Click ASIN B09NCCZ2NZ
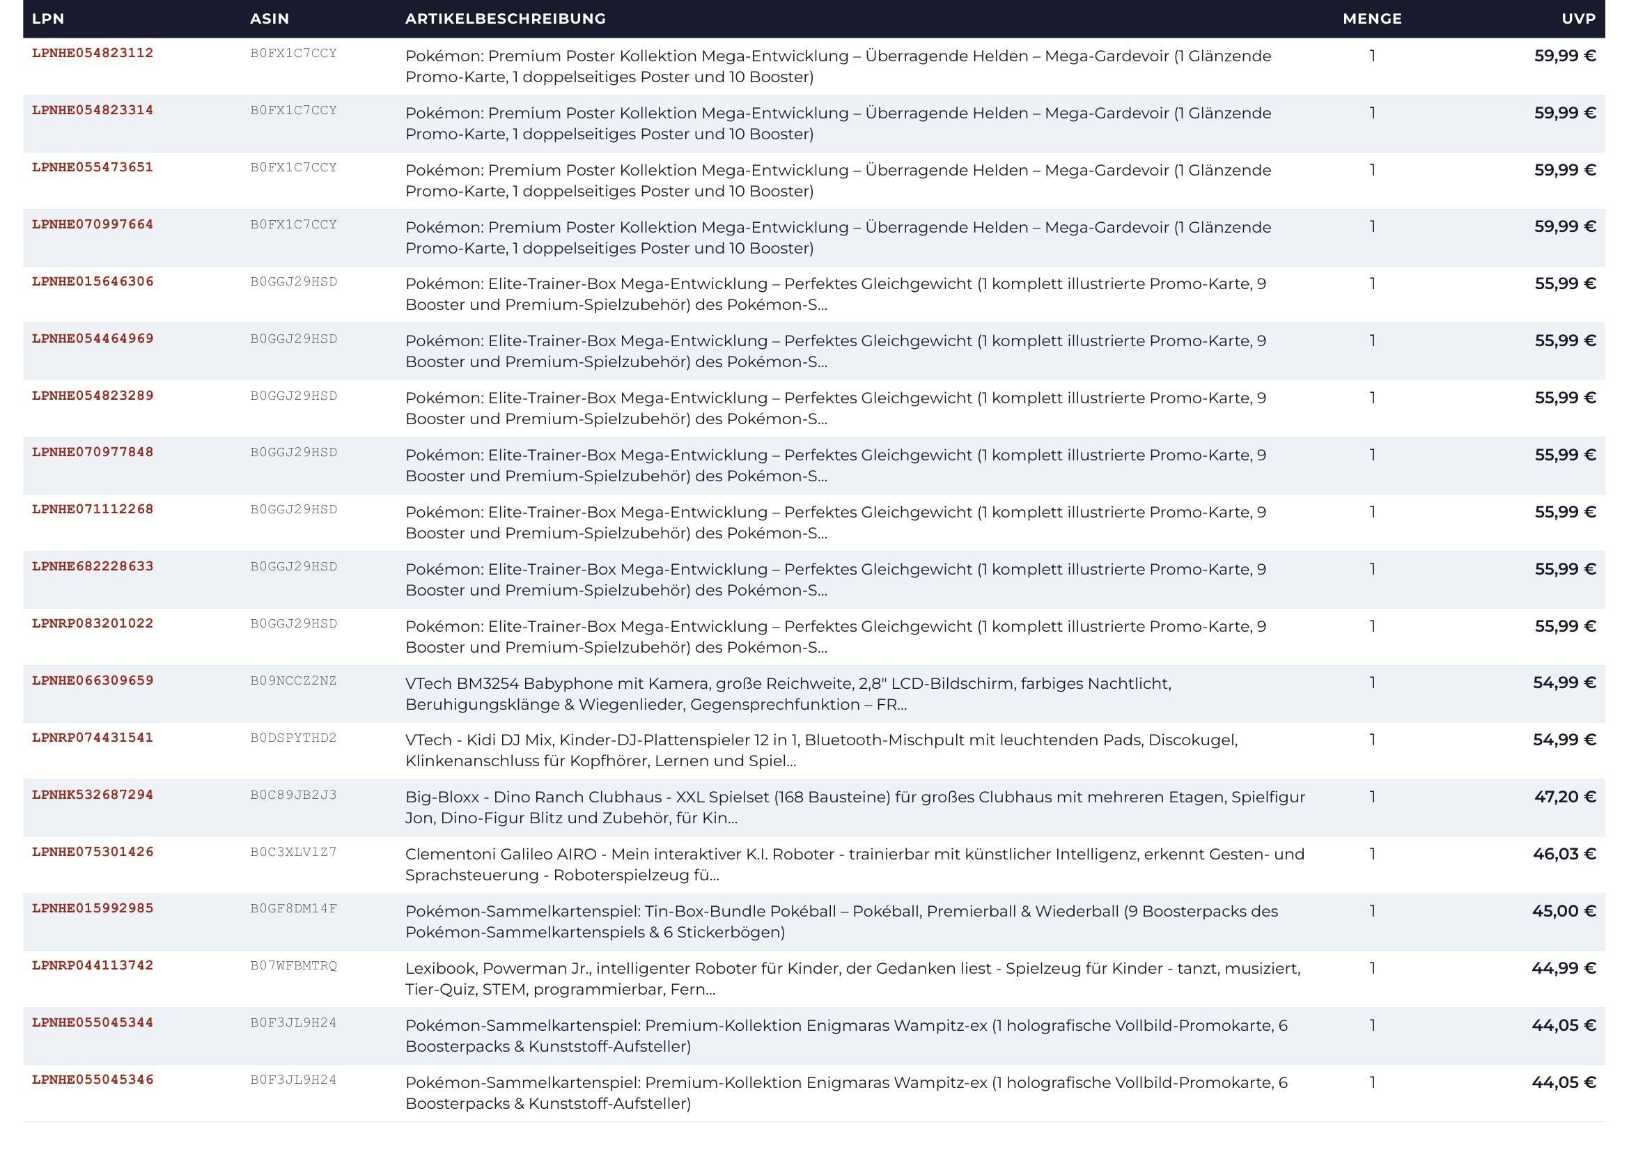 click(x=293, y=681)
